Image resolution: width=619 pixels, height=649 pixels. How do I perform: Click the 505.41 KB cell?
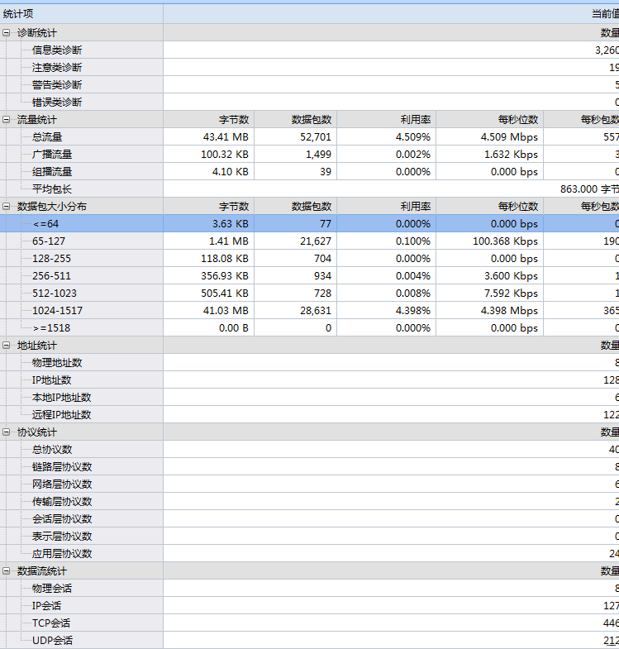[x=209, y=293]
